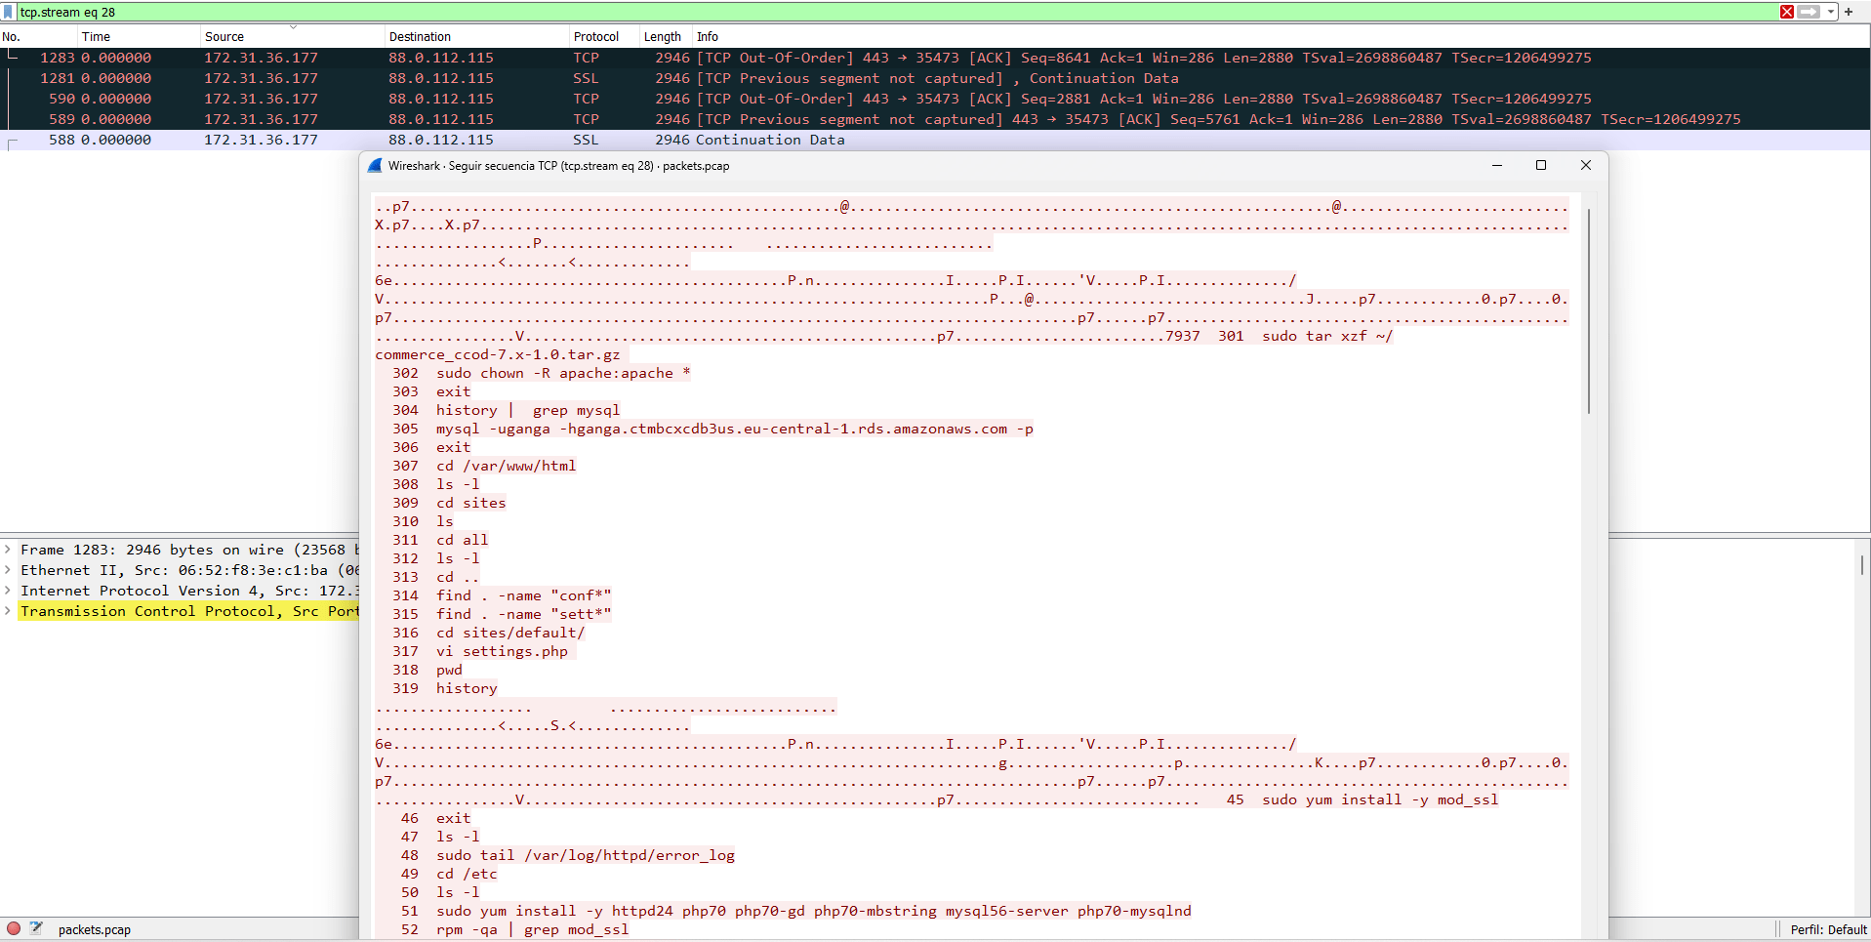Minimize the Seguir secuencia TCP window

coord(1496,166)
